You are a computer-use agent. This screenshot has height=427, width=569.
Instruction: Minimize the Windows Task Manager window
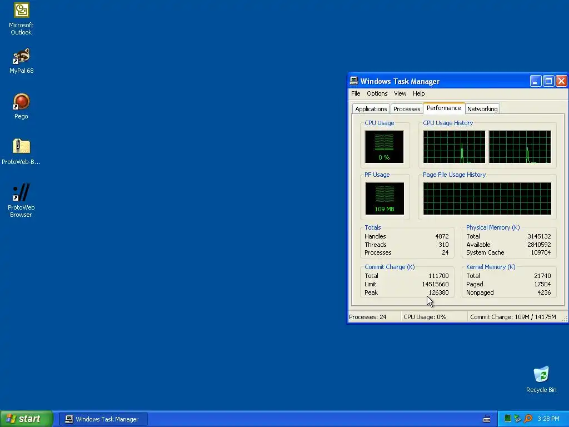[536, 81]
